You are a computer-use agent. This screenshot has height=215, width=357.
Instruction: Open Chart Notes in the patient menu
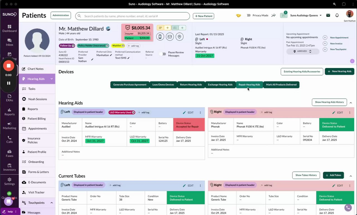click(37, 69)
